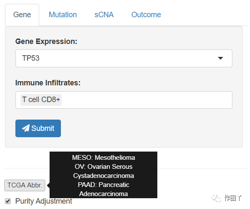
Task: Click the dropdown caret arrow beside TP53
Action: point(220,58)
